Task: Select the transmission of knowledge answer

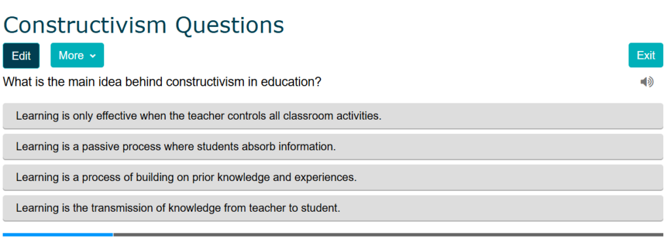Action: 333,208
